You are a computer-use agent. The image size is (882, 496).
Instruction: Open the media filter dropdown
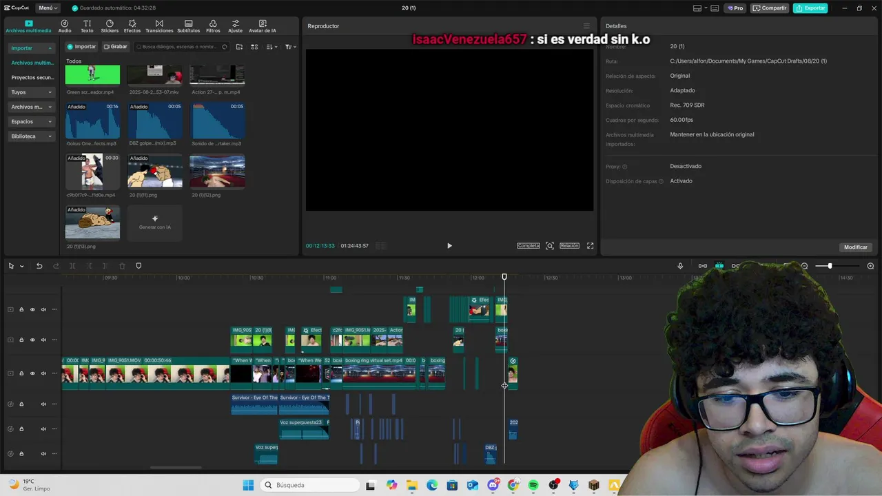click(x=291, y=47)
